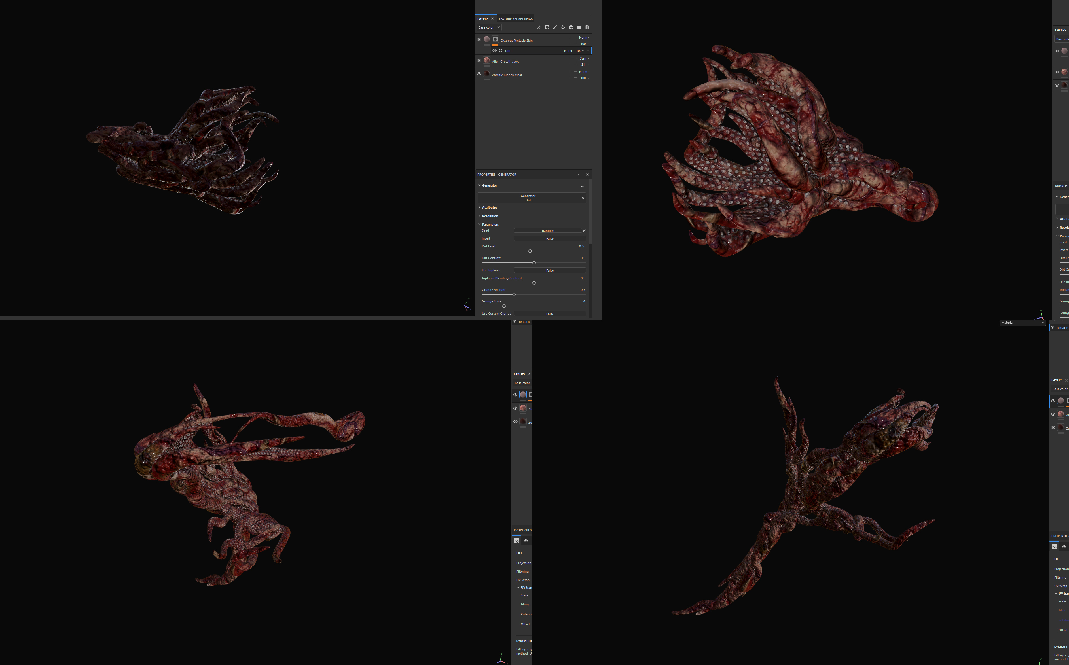Hide the Zombie Bloody Meat layer

tap(479, 74)
